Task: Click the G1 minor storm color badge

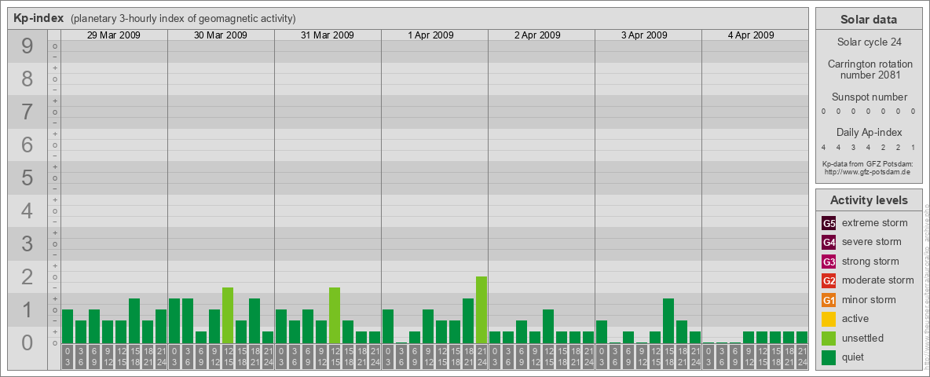Action: (x=829, y=300)
